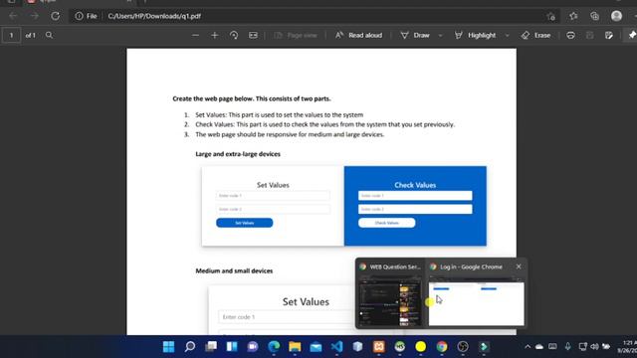Select the Draw tool
This screenshot has height=358, width=637.
pyautogui.click(x=415, y=36)
